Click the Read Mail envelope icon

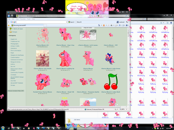[x=108, y=25]
